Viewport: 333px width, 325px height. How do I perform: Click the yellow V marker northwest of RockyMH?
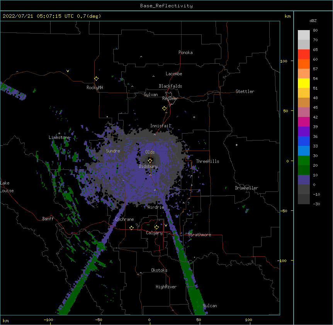(x=68, y=71)
